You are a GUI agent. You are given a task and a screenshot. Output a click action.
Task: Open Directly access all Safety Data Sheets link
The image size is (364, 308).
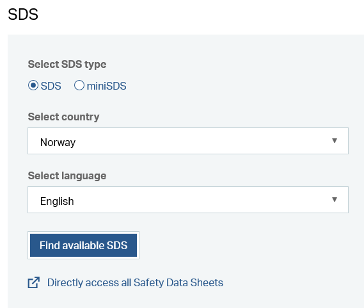[135, 282]
